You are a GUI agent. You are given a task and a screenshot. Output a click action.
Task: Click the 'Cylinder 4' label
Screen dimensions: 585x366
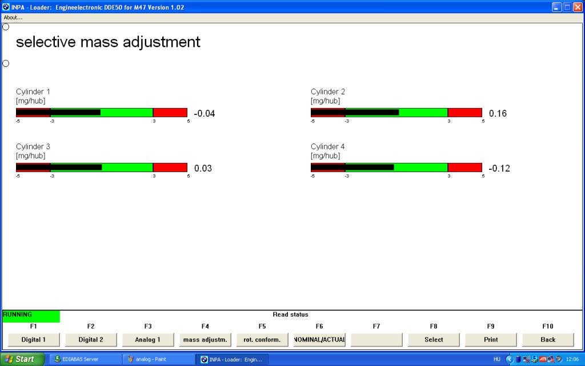coord(327,146)
